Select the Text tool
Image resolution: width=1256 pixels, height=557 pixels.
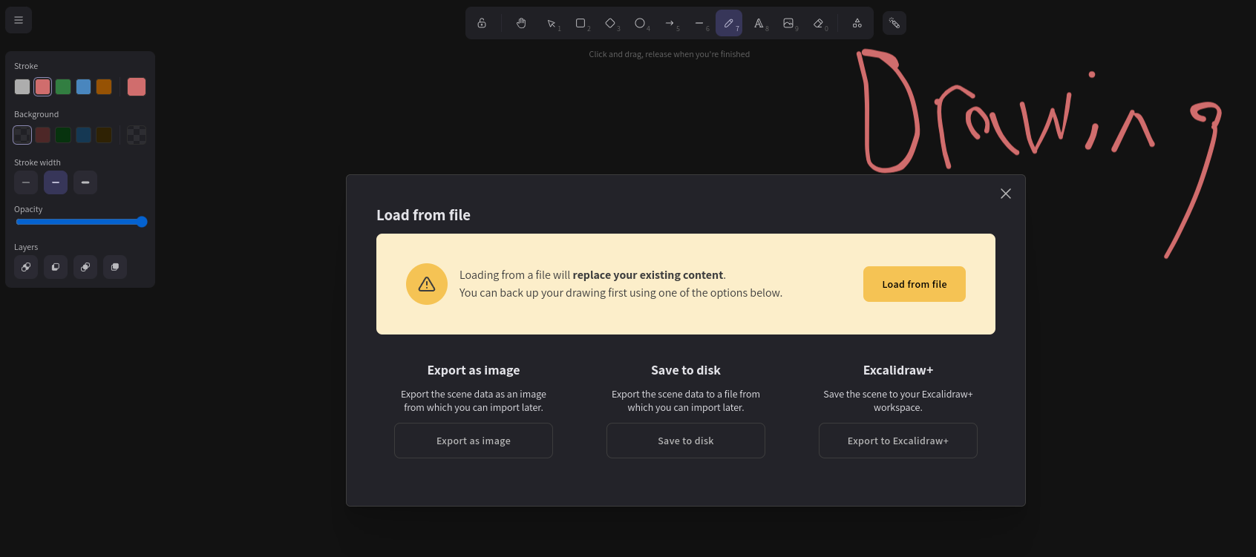759,23
